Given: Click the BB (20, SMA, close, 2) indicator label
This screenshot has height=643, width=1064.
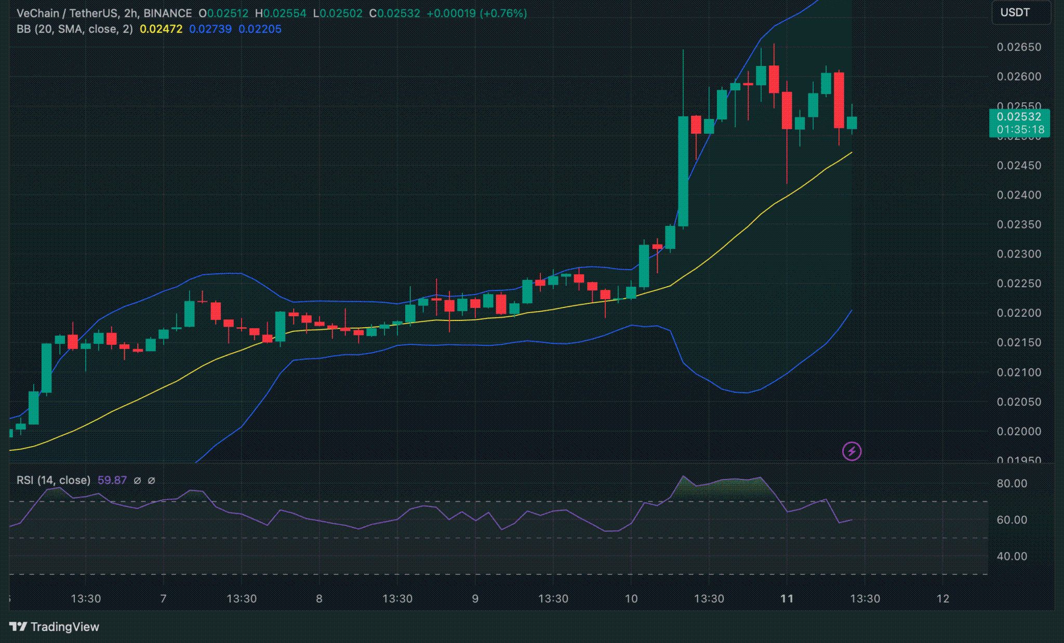Looking at the screenshot, I should [75, 29].
